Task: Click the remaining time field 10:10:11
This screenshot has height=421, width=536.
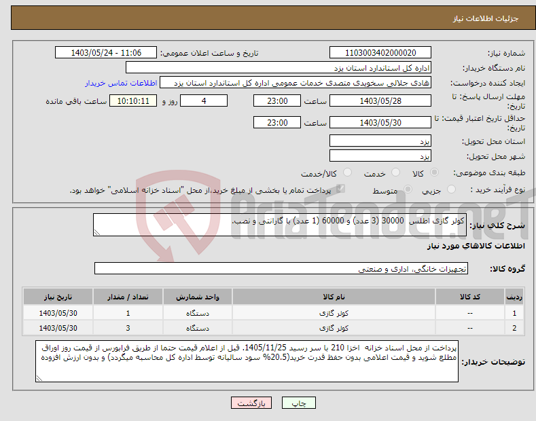Action: pos(133,100)
